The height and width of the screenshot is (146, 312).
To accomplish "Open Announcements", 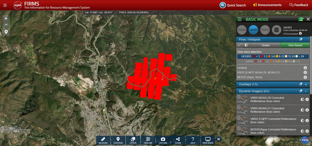I will (267, 5).
